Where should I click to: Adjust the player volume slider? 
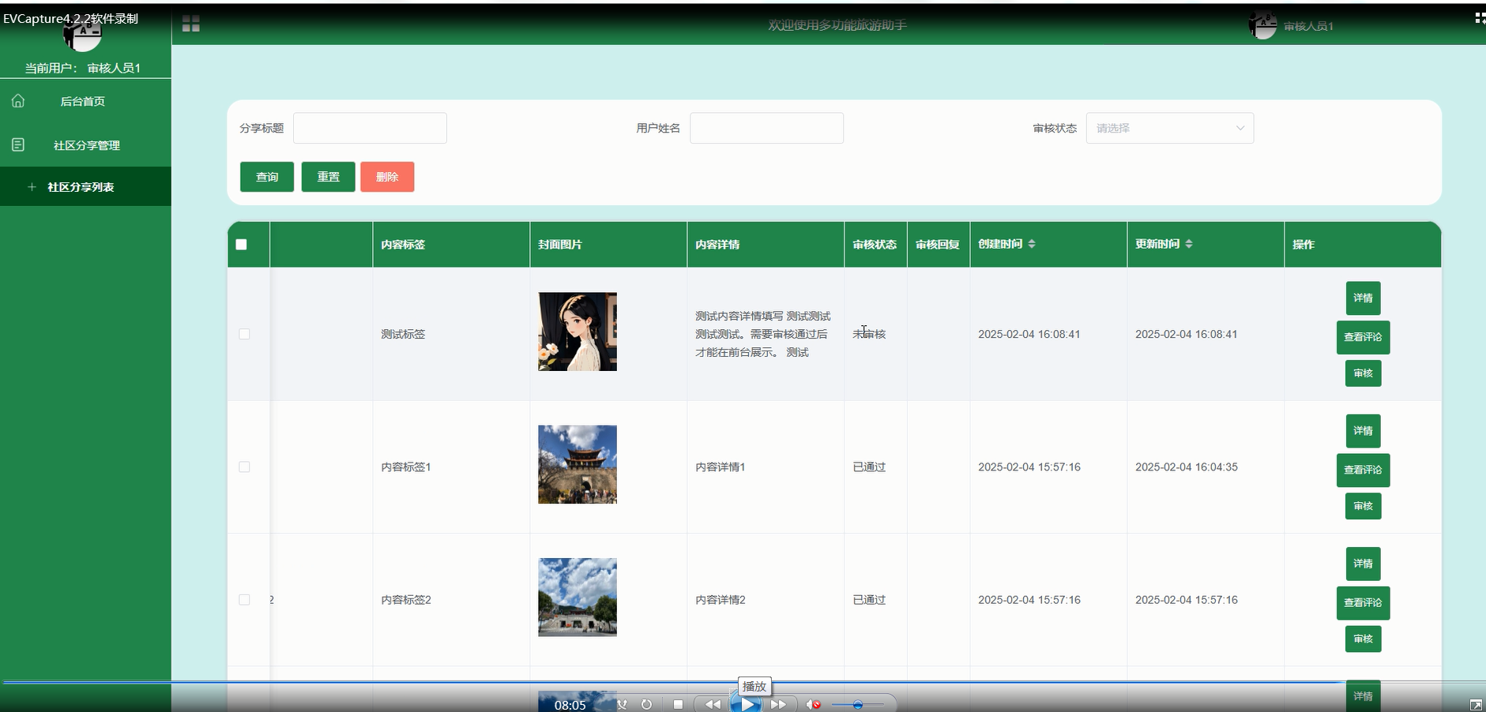[857, 704]
